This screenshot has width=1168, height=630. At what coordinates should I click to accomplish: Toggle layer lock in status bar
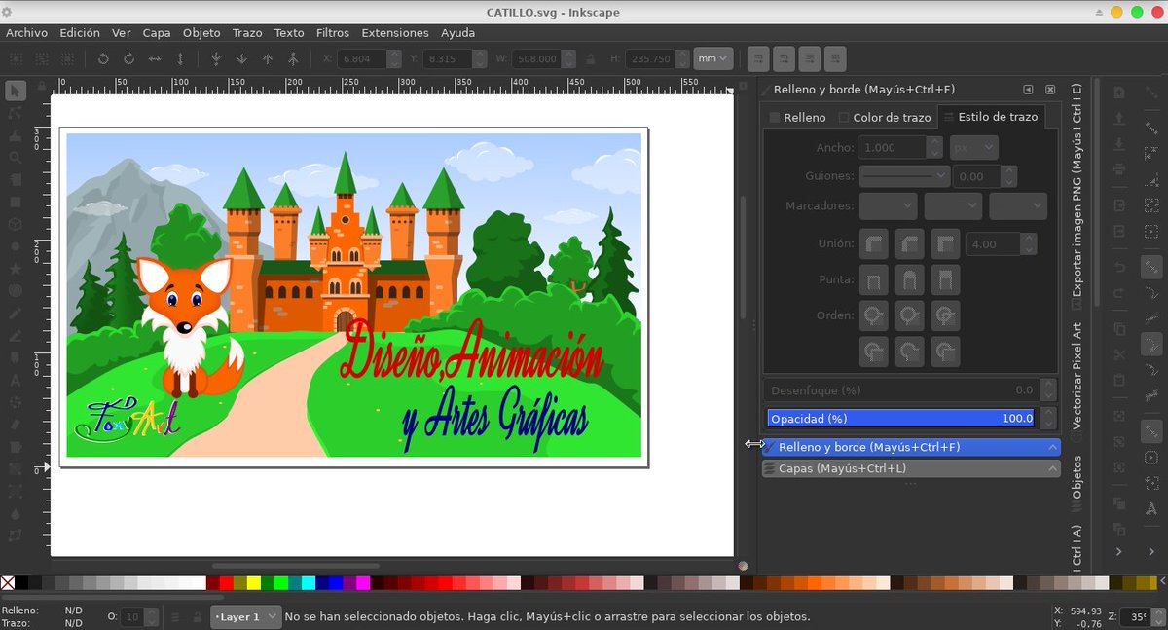pos(198,616)
